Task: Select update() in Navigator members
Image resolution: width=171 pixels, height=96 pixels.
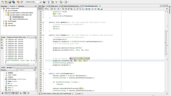Action: point(10,77)
